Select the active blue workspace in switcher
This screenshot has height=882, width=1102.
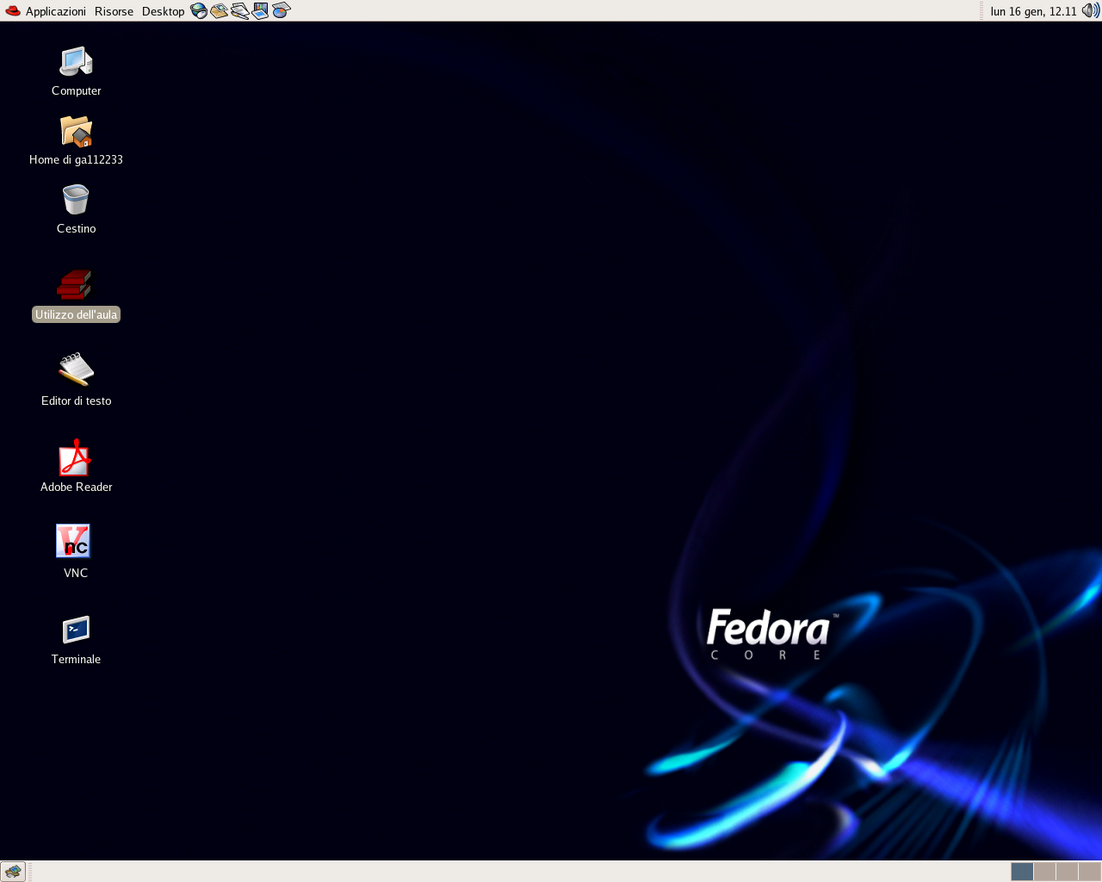click(x=1022, y=872)
